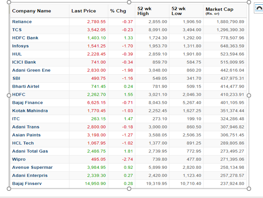This screenshot has width=263, height=198.
Task: Click Adani Trans last price 2,800.00
Action: pos(96,127)
